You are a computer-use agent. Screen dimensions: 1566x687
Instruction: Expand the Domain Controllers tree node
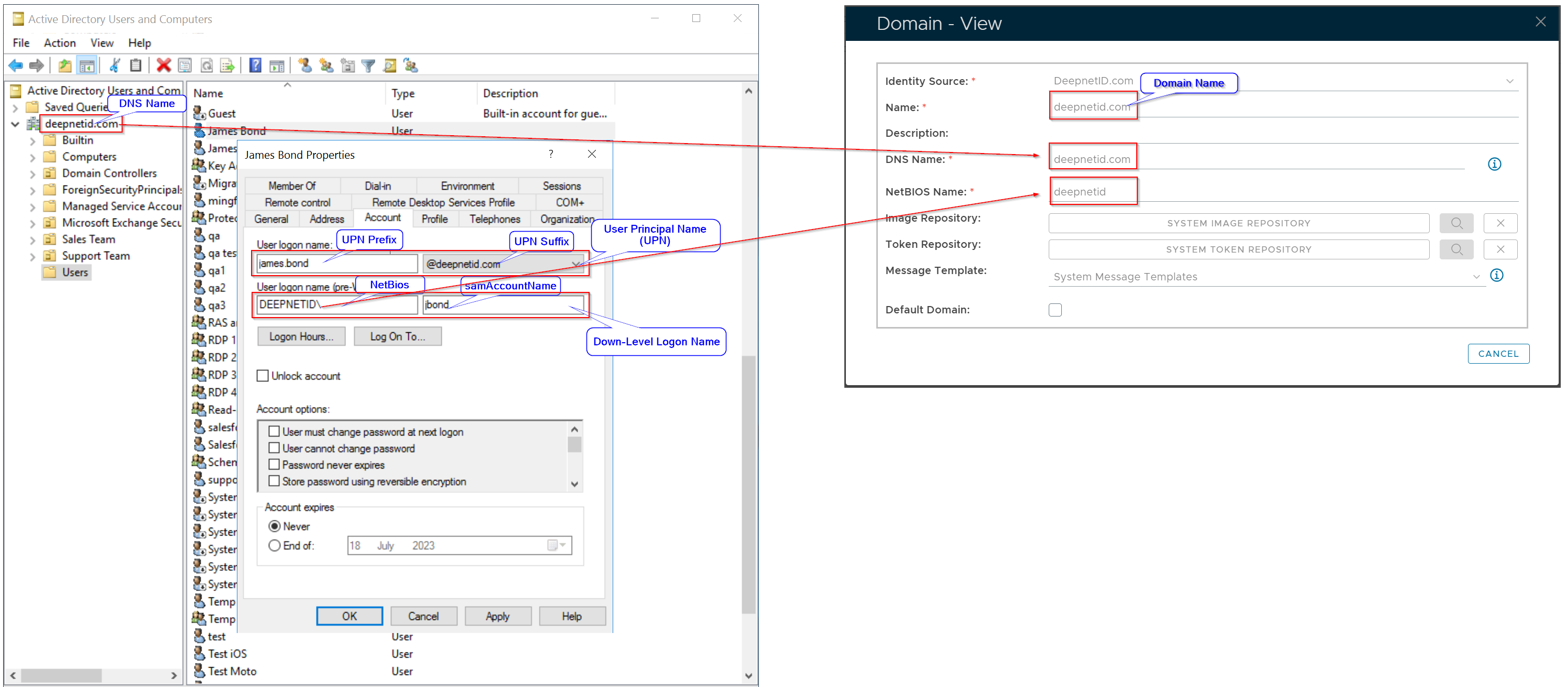tap(33, 173)
